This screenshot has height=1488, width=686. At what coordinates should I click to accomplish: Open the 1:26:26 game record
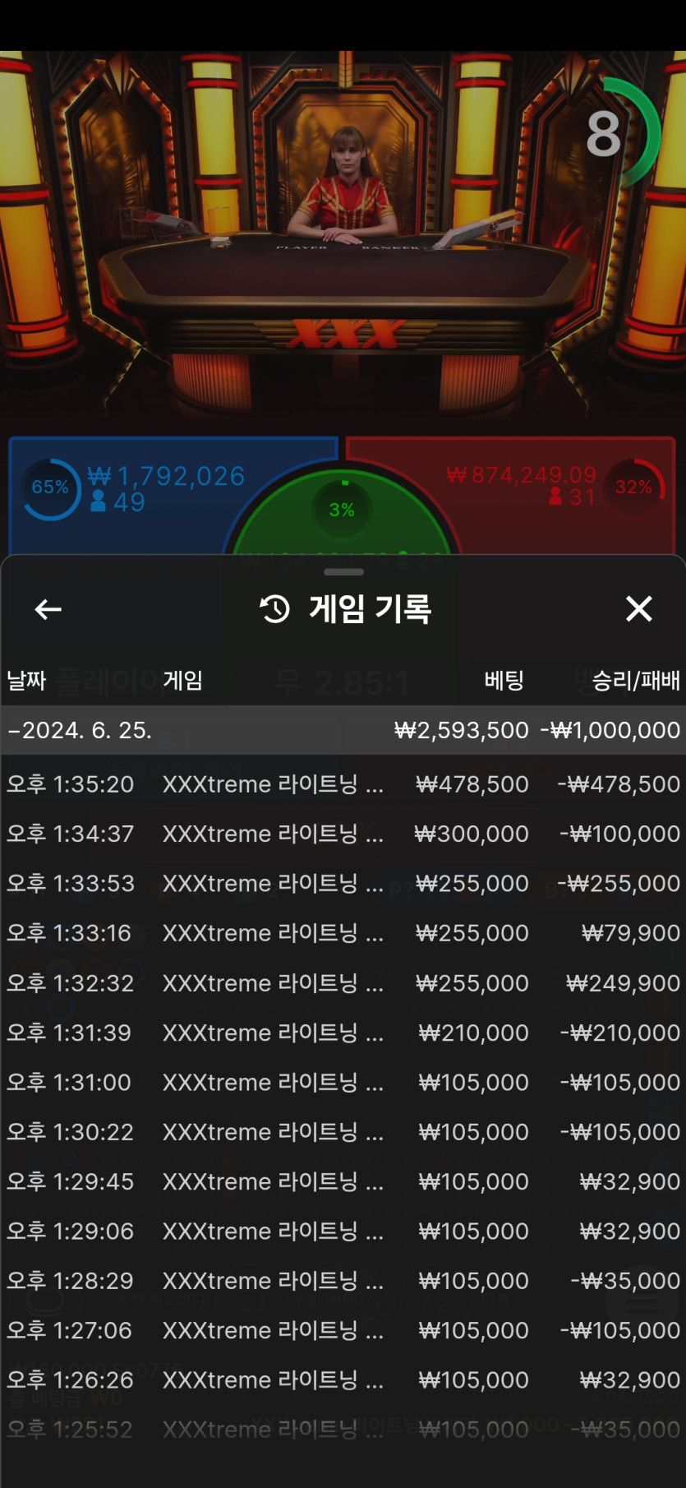[343, 1379]
